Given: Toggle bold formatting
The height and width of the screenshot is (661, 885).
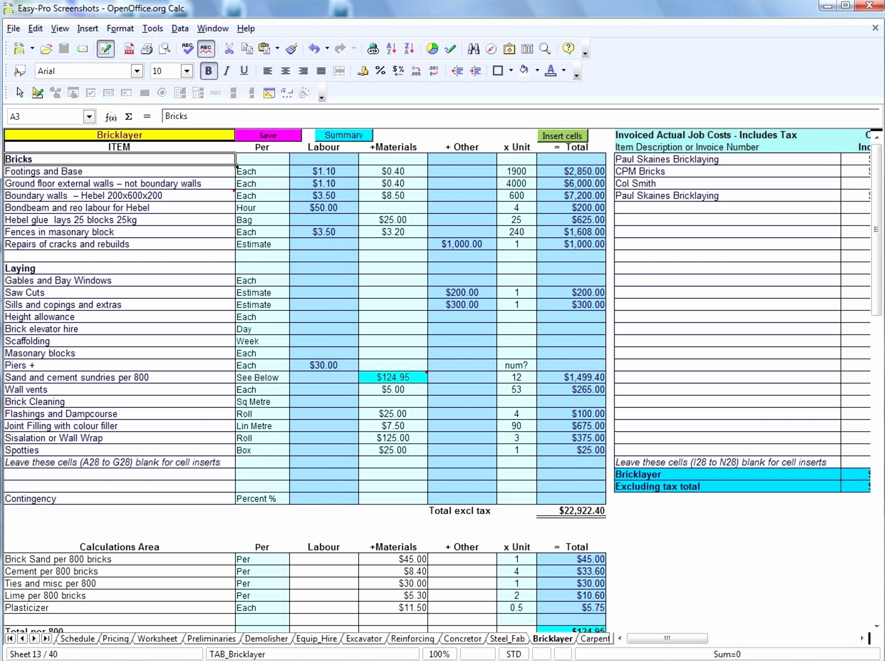Looking at the screenshot, I should coord(208,71).
